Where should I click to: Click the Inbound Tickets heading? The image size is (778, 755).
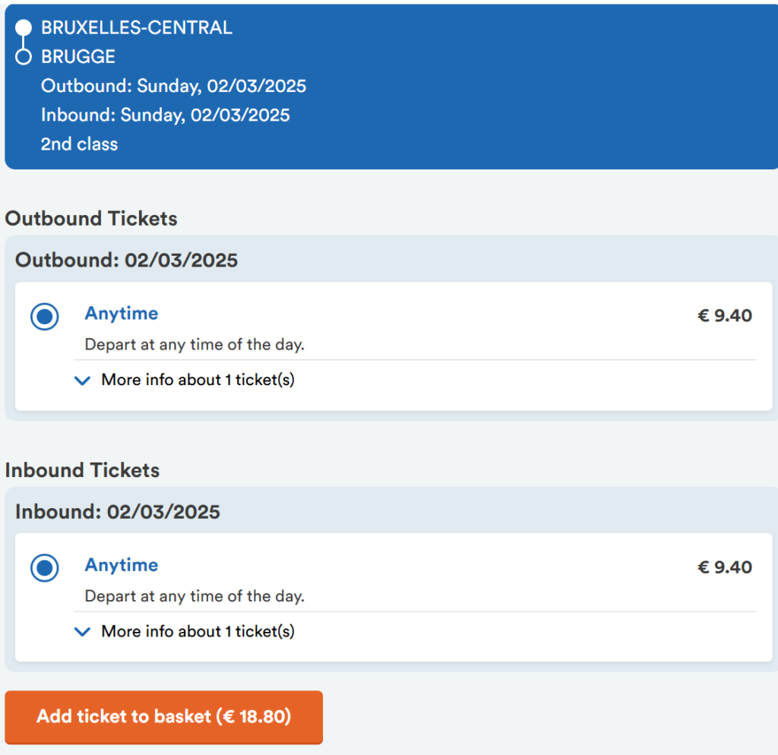click(x=82, y=470)
